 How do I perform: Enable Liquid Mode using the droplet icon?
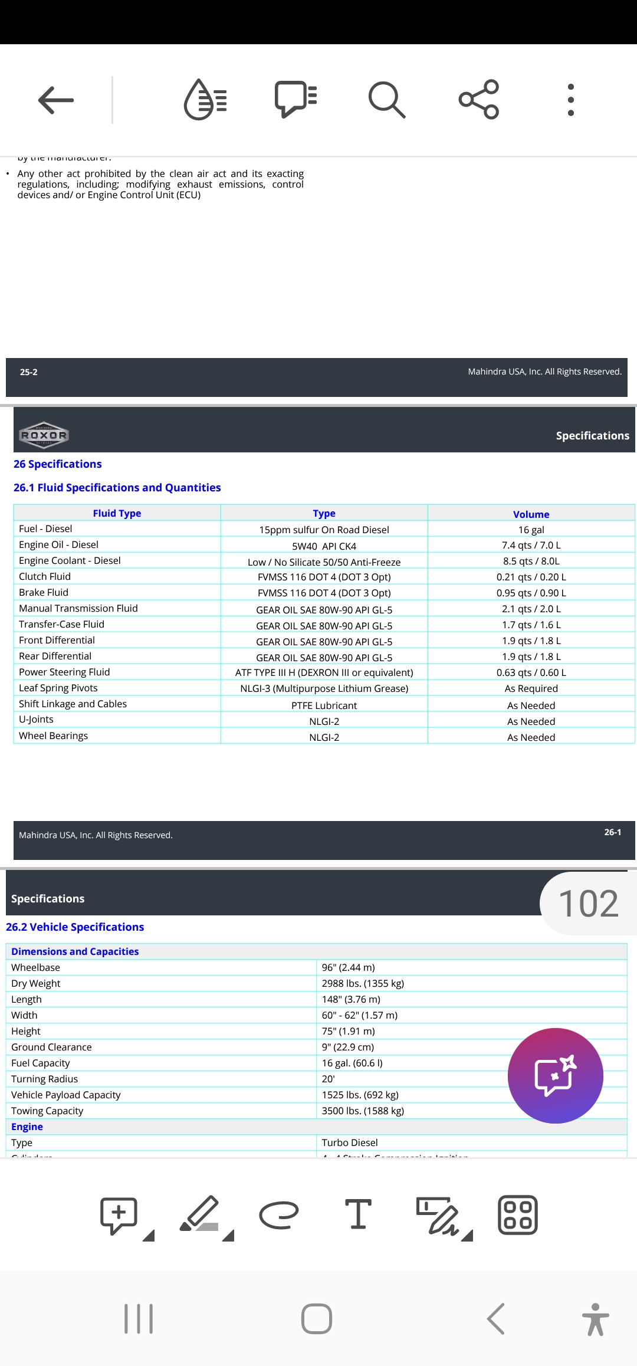click(x=205, y=100)
